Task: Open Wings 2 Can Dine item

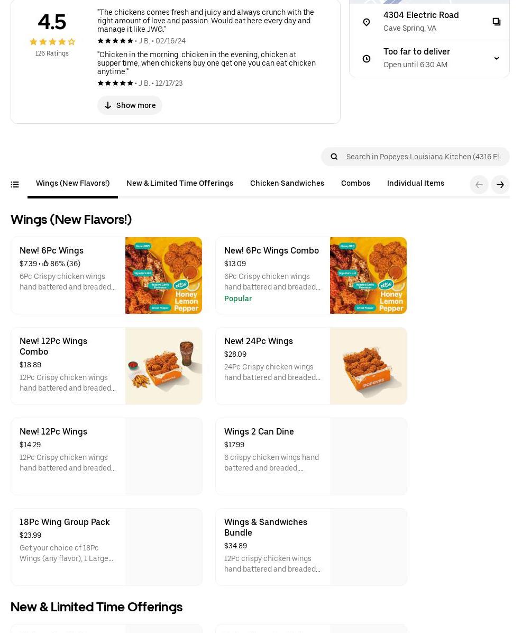Action: tap(259, 432)
